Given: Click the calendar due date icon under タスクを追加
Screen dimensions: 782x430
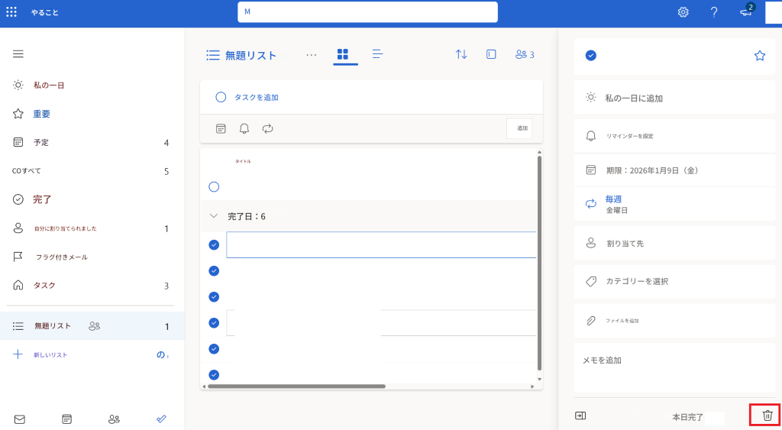Looking at the screenshot, I should point(221,129).
